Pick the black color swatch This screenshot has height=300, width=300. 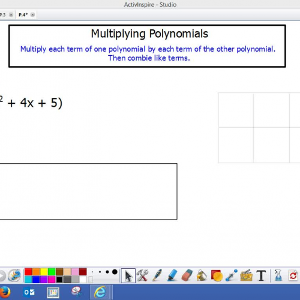59,280
